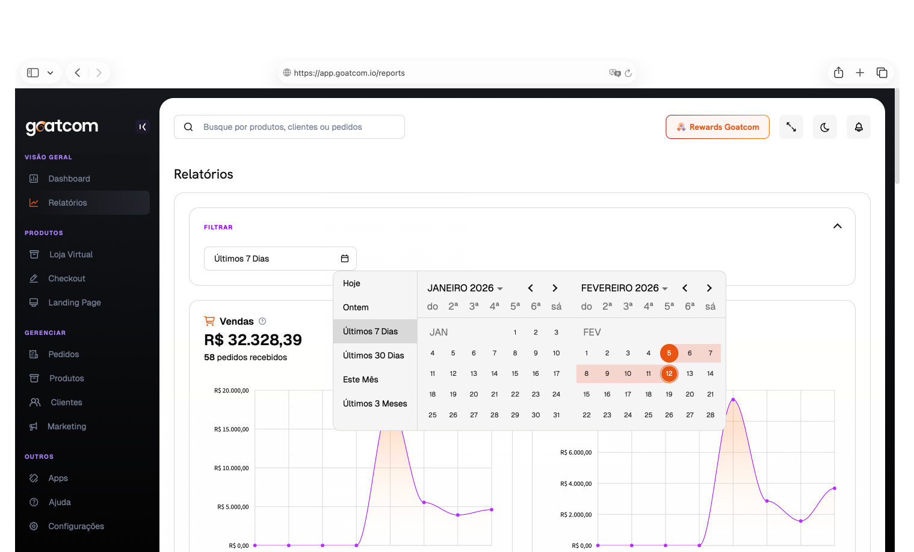Choose the Este Mês preset
Image resolution: width=914 pixels, height=552 pixels.
[360, 379]
